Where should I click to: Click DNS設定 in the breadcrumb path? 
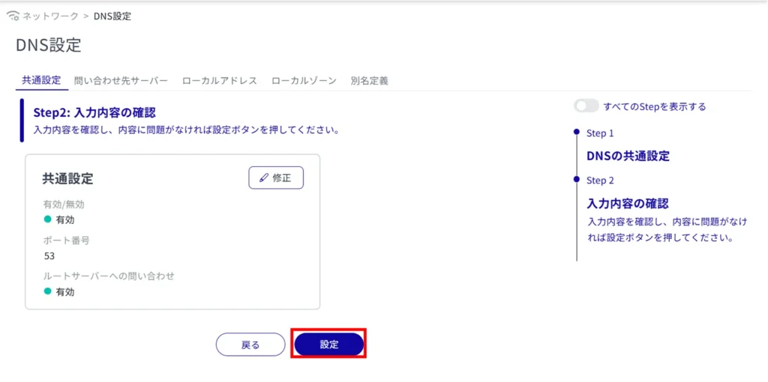pos(112,16)
